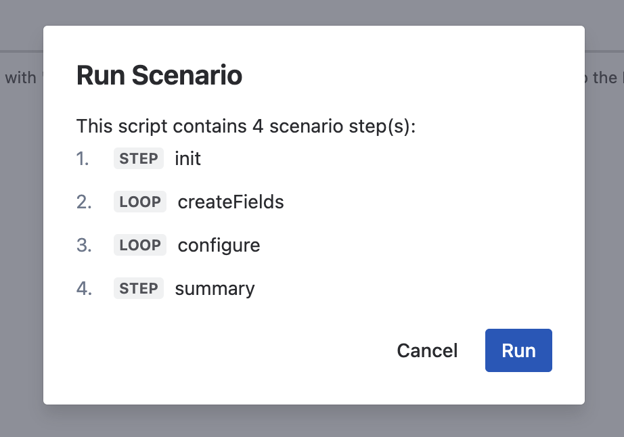Viewport: 624px width, 437px height.
Task: Click Cancel to dismiss the dialog
Action: pos(427,350)
